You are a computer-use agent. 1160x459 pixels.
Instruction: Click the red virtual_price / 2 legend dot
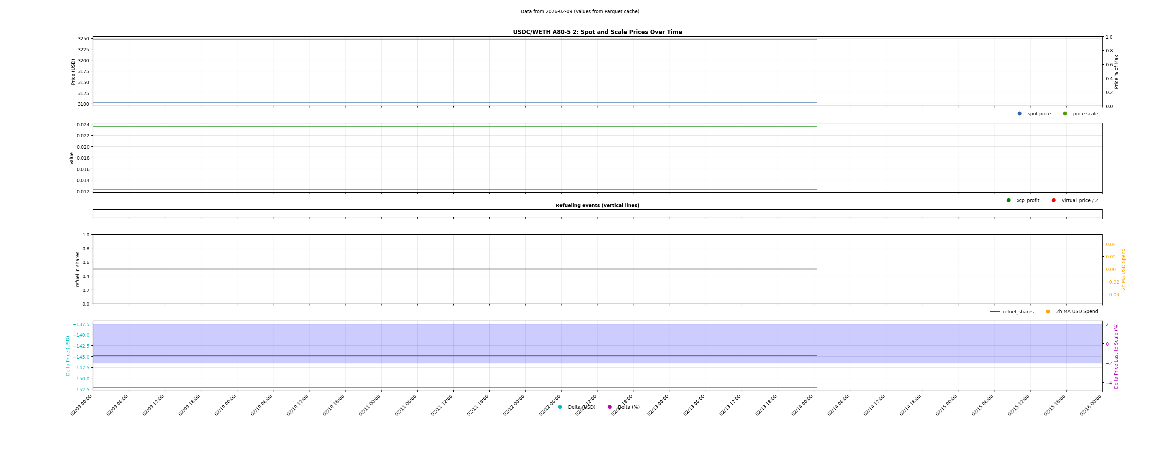click(1054, 201)
